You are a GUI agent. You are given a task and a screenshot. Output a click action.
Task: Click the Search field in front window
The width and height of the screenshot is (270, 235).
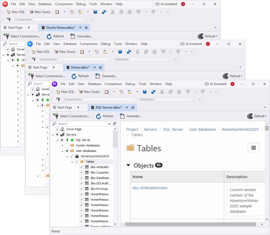82,124
